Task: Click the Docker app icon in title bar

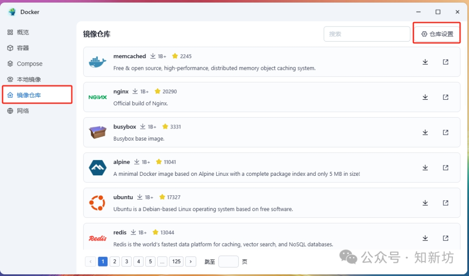Action: 12,12
